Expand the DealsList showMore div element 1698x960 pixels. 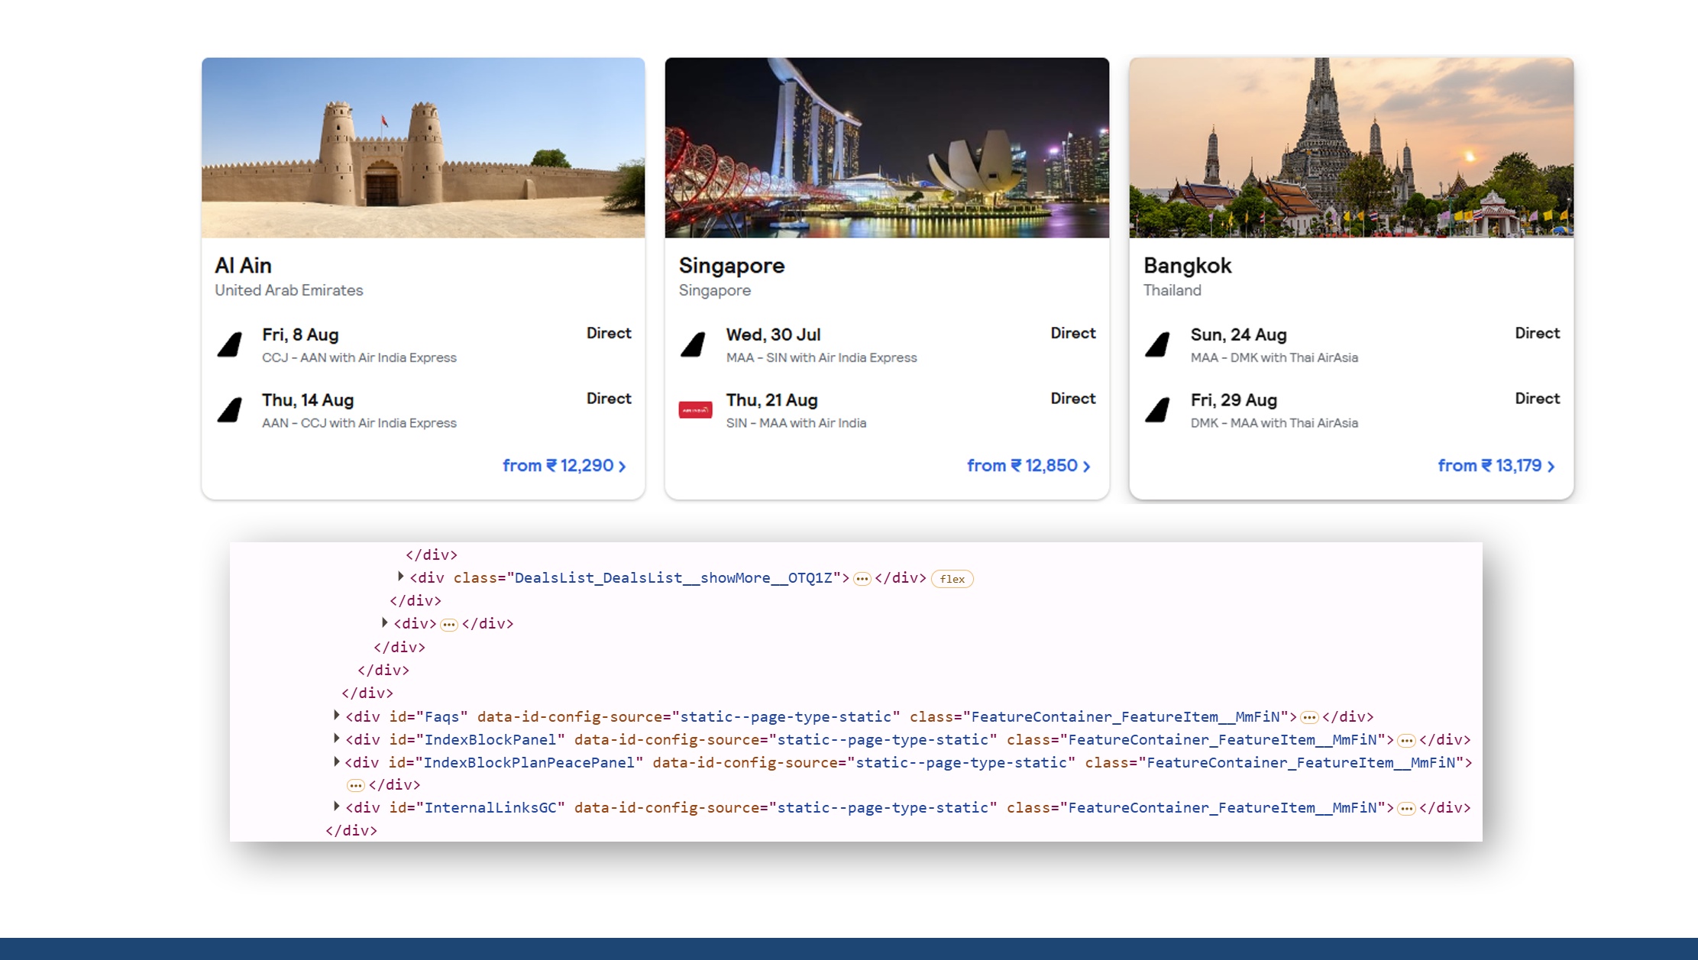click(x=400, y=577)
